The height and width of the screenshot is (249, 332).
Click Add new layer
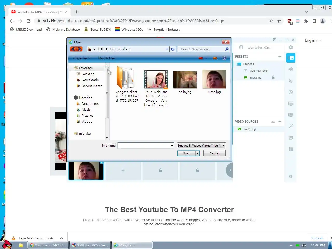[x=259, y=71]
